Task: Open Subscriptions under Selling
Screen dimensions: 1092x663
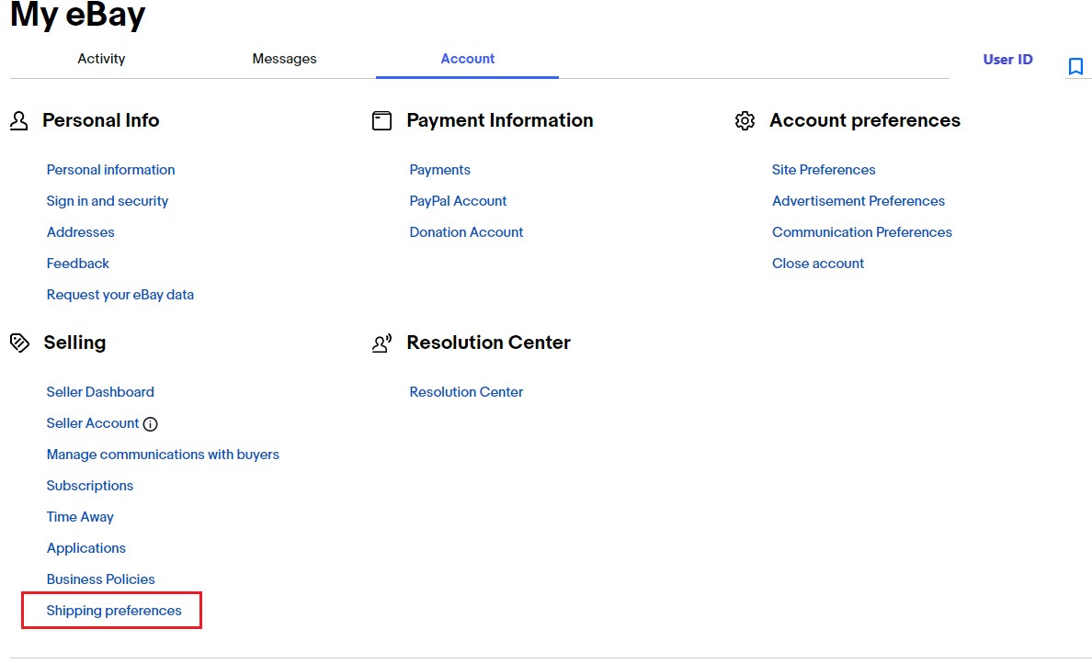Action: pyautogui.click(x=90, y=487)
